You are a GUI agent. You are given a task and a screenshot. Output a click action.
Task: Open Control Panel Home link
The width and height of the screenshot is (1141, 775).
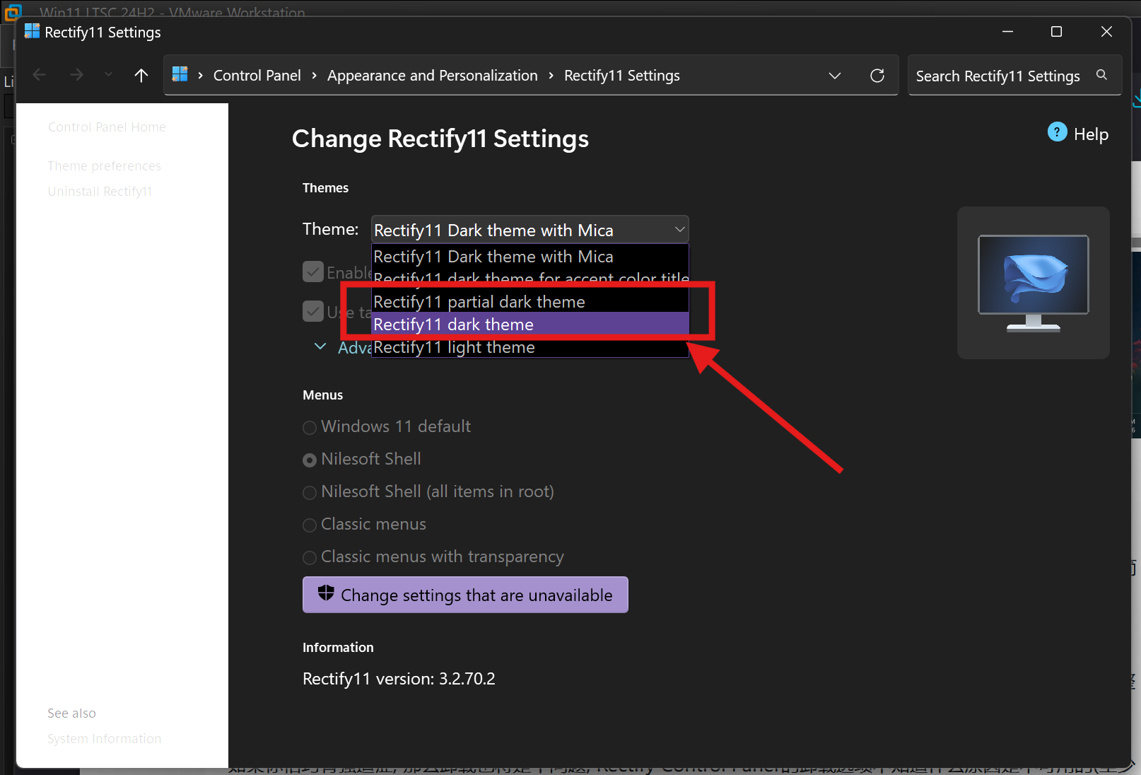(107, 127)
